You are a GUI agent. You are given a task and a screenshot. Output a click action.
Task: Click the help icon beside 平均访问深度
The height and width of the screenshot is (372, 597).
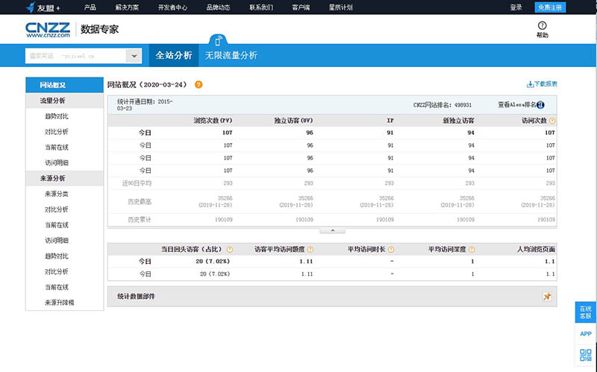472,250
